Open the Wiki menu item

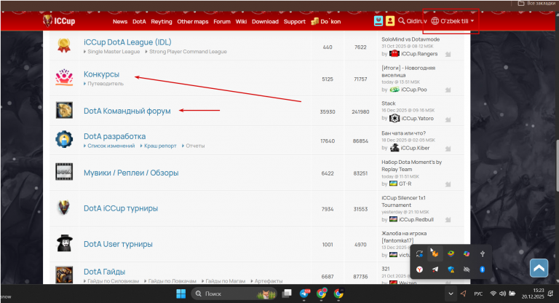241,21
